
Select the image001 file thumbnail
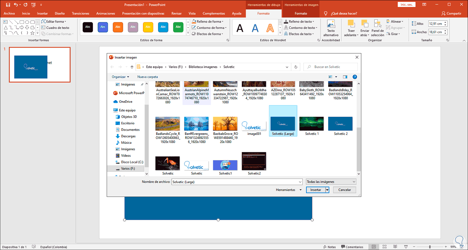(x=254, y=126)
